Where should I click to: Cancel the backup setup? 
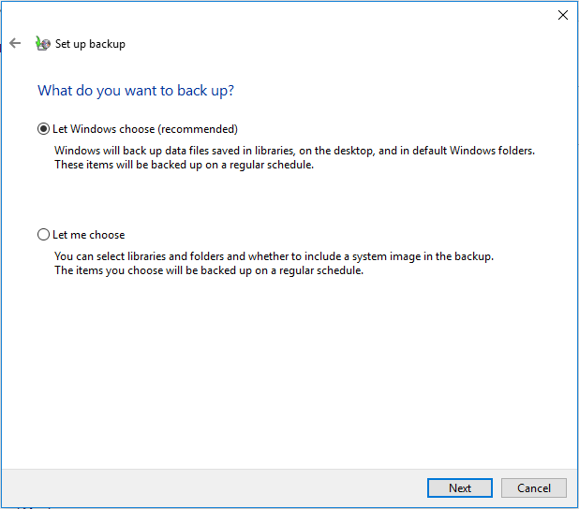tap(534, 488)
